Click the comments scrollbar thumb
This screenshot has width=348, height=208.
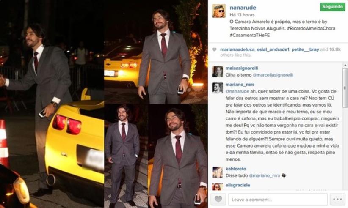coord(345,88)
